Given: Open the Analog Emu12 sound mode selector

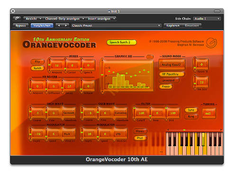Looking at the screenshot, I should pos(172,64).
